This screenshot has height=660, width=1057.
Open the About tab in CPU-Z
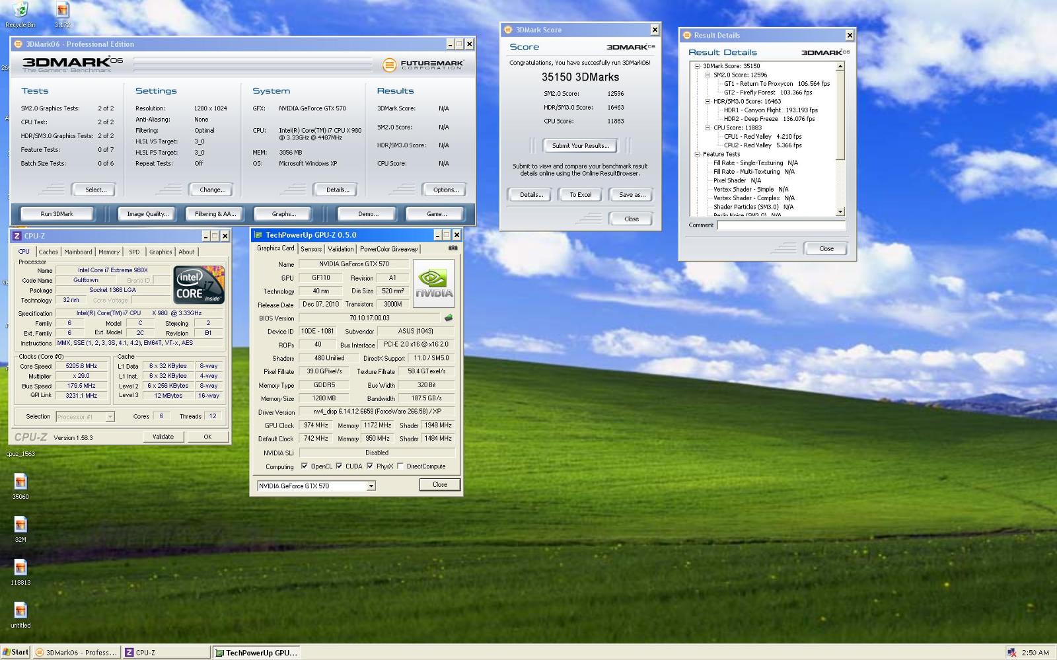(186, 252)
